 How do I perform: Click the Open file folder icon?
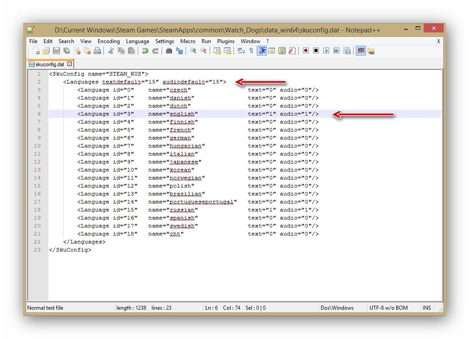tap(46, 51)
